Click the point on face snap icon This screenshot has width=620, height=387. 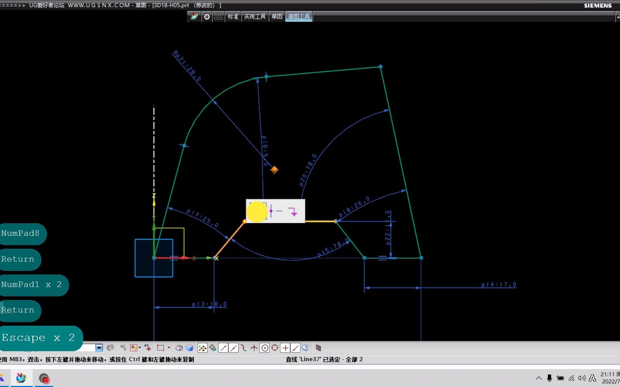pos(306,348)
